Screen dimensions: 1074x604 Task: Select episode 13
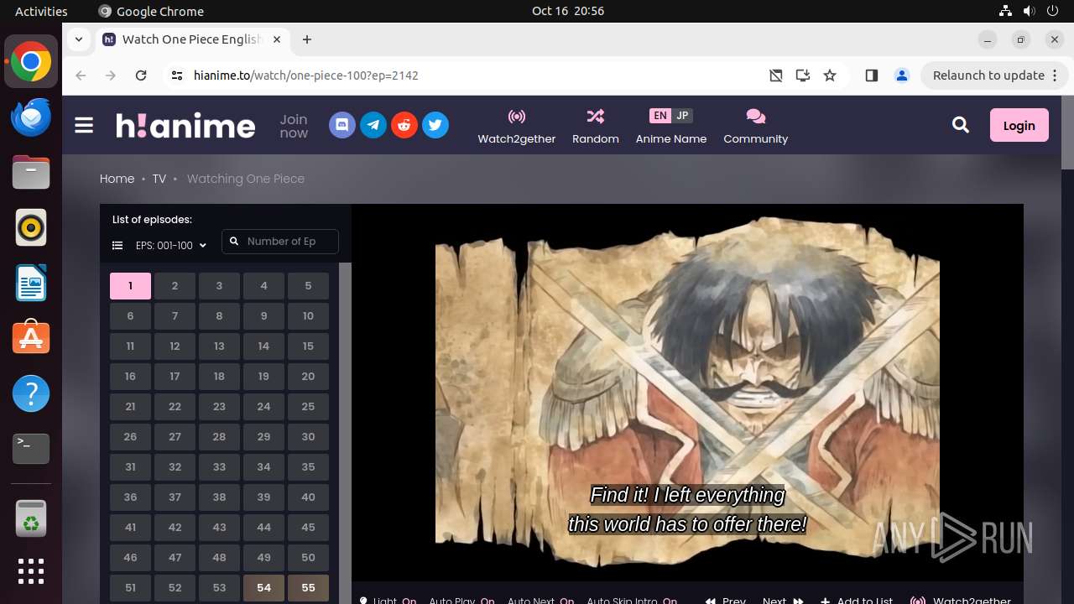coord(219,346)
